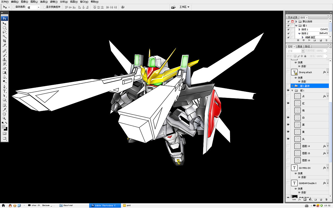Switch to the Channels (通道) tab
The height and width of the screenshot is (208, 333).
[x=300, y=47]
